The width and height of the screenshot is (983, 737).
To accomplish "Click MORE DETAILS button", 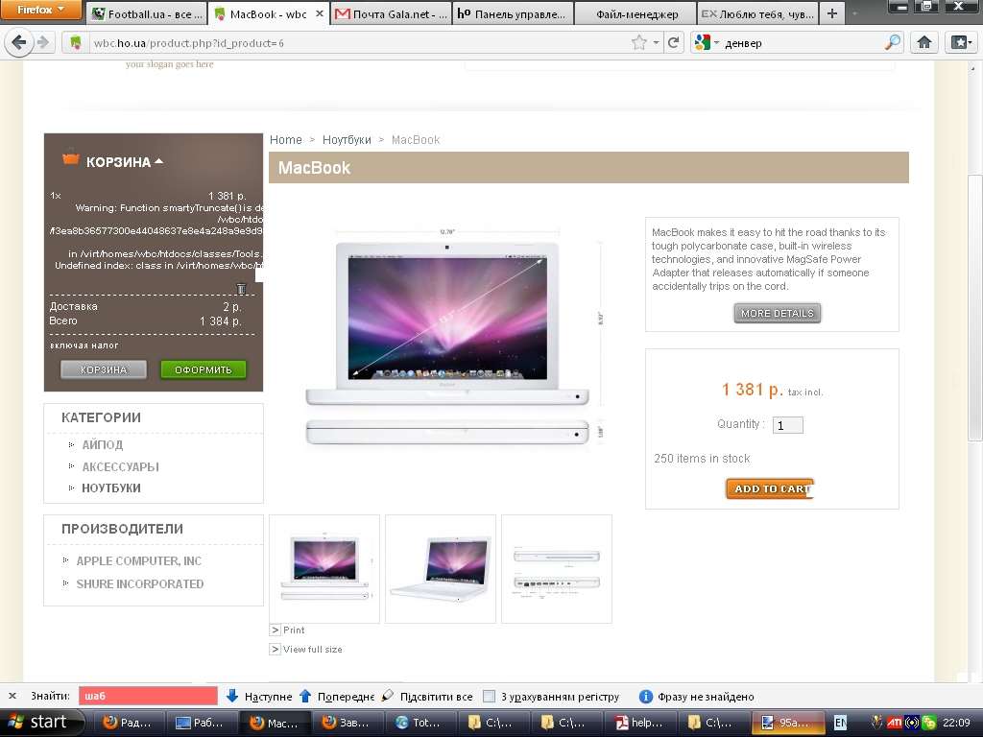I will pos(778,314).
